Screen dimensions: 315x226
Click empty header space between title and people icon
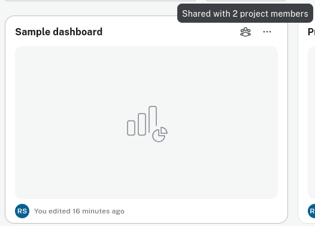pyautogui.click(x=171, y=32)
